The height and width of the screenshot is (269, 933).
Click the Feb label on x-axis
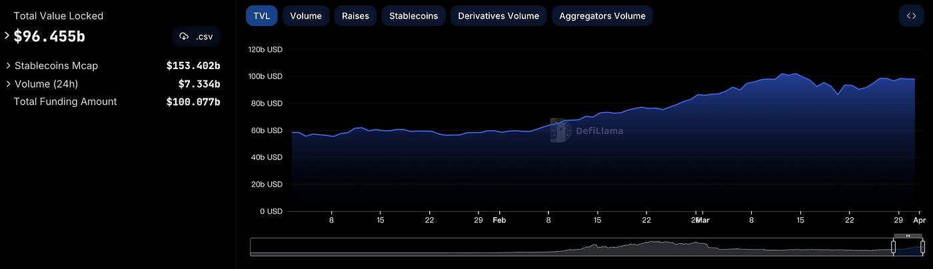click(x=499, y=220)
